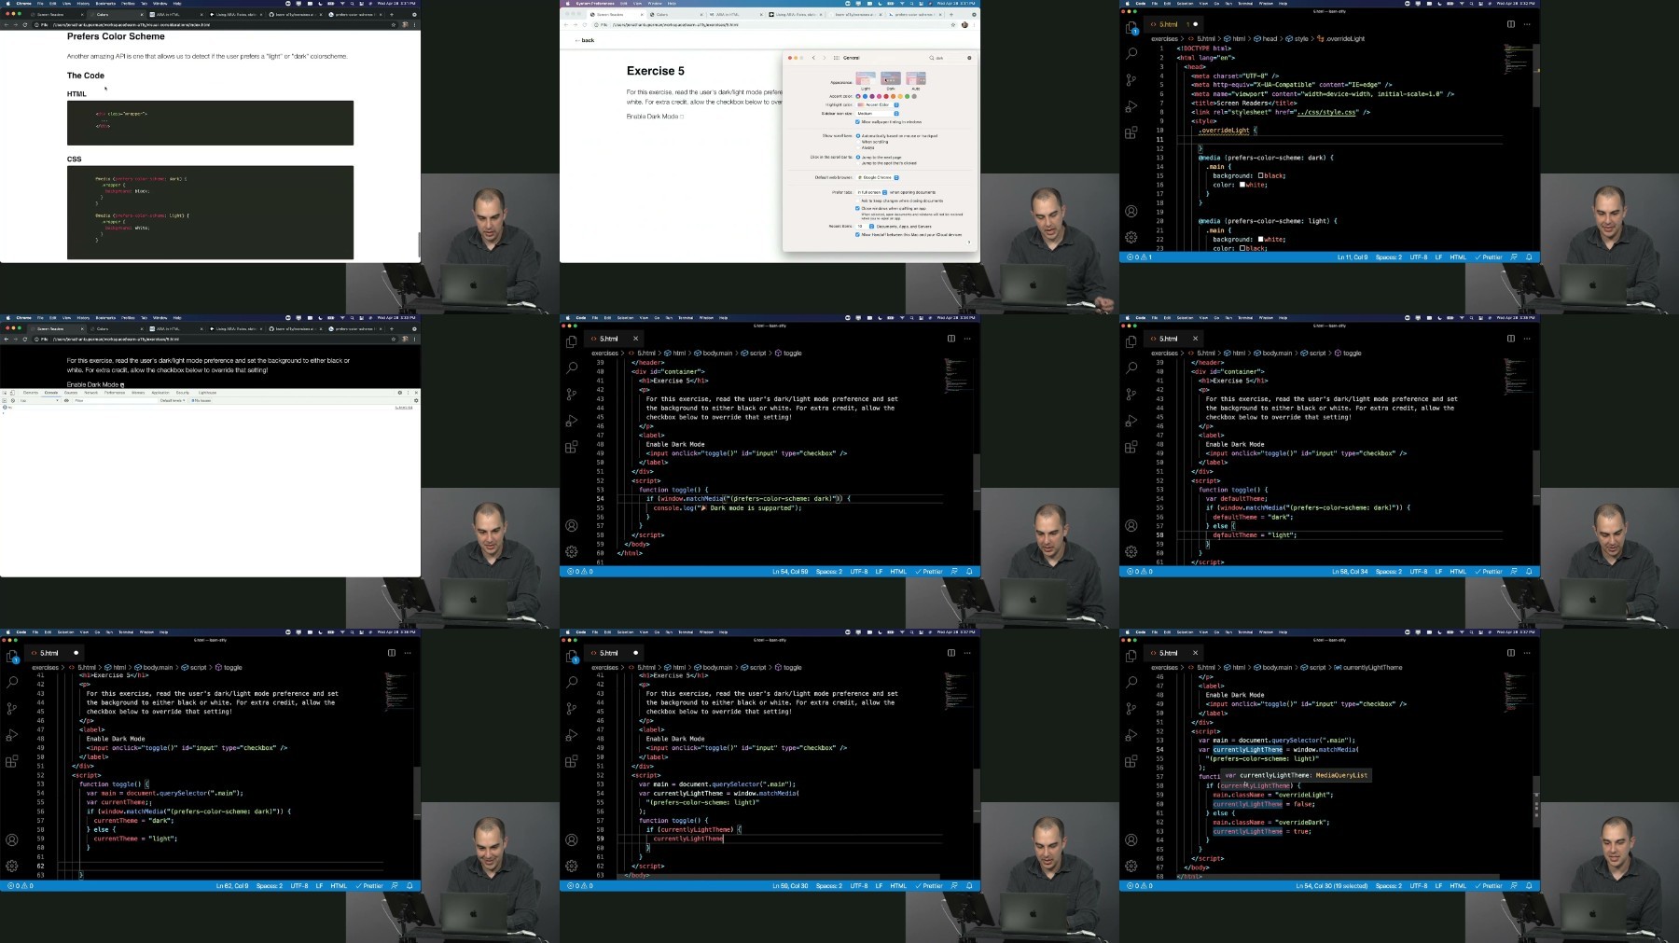1679x943 pixels.
Task: Toggle Allow wallpaper tinting in windows checkbox
Action: click(x=857, y=122)
